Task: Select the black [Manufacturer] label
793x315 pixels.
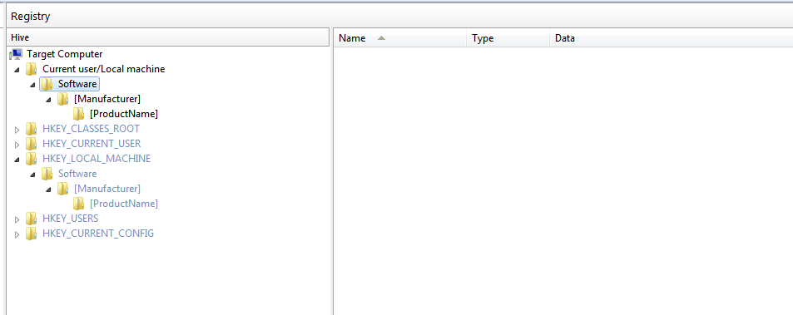Action: click(x=107, y=98)
